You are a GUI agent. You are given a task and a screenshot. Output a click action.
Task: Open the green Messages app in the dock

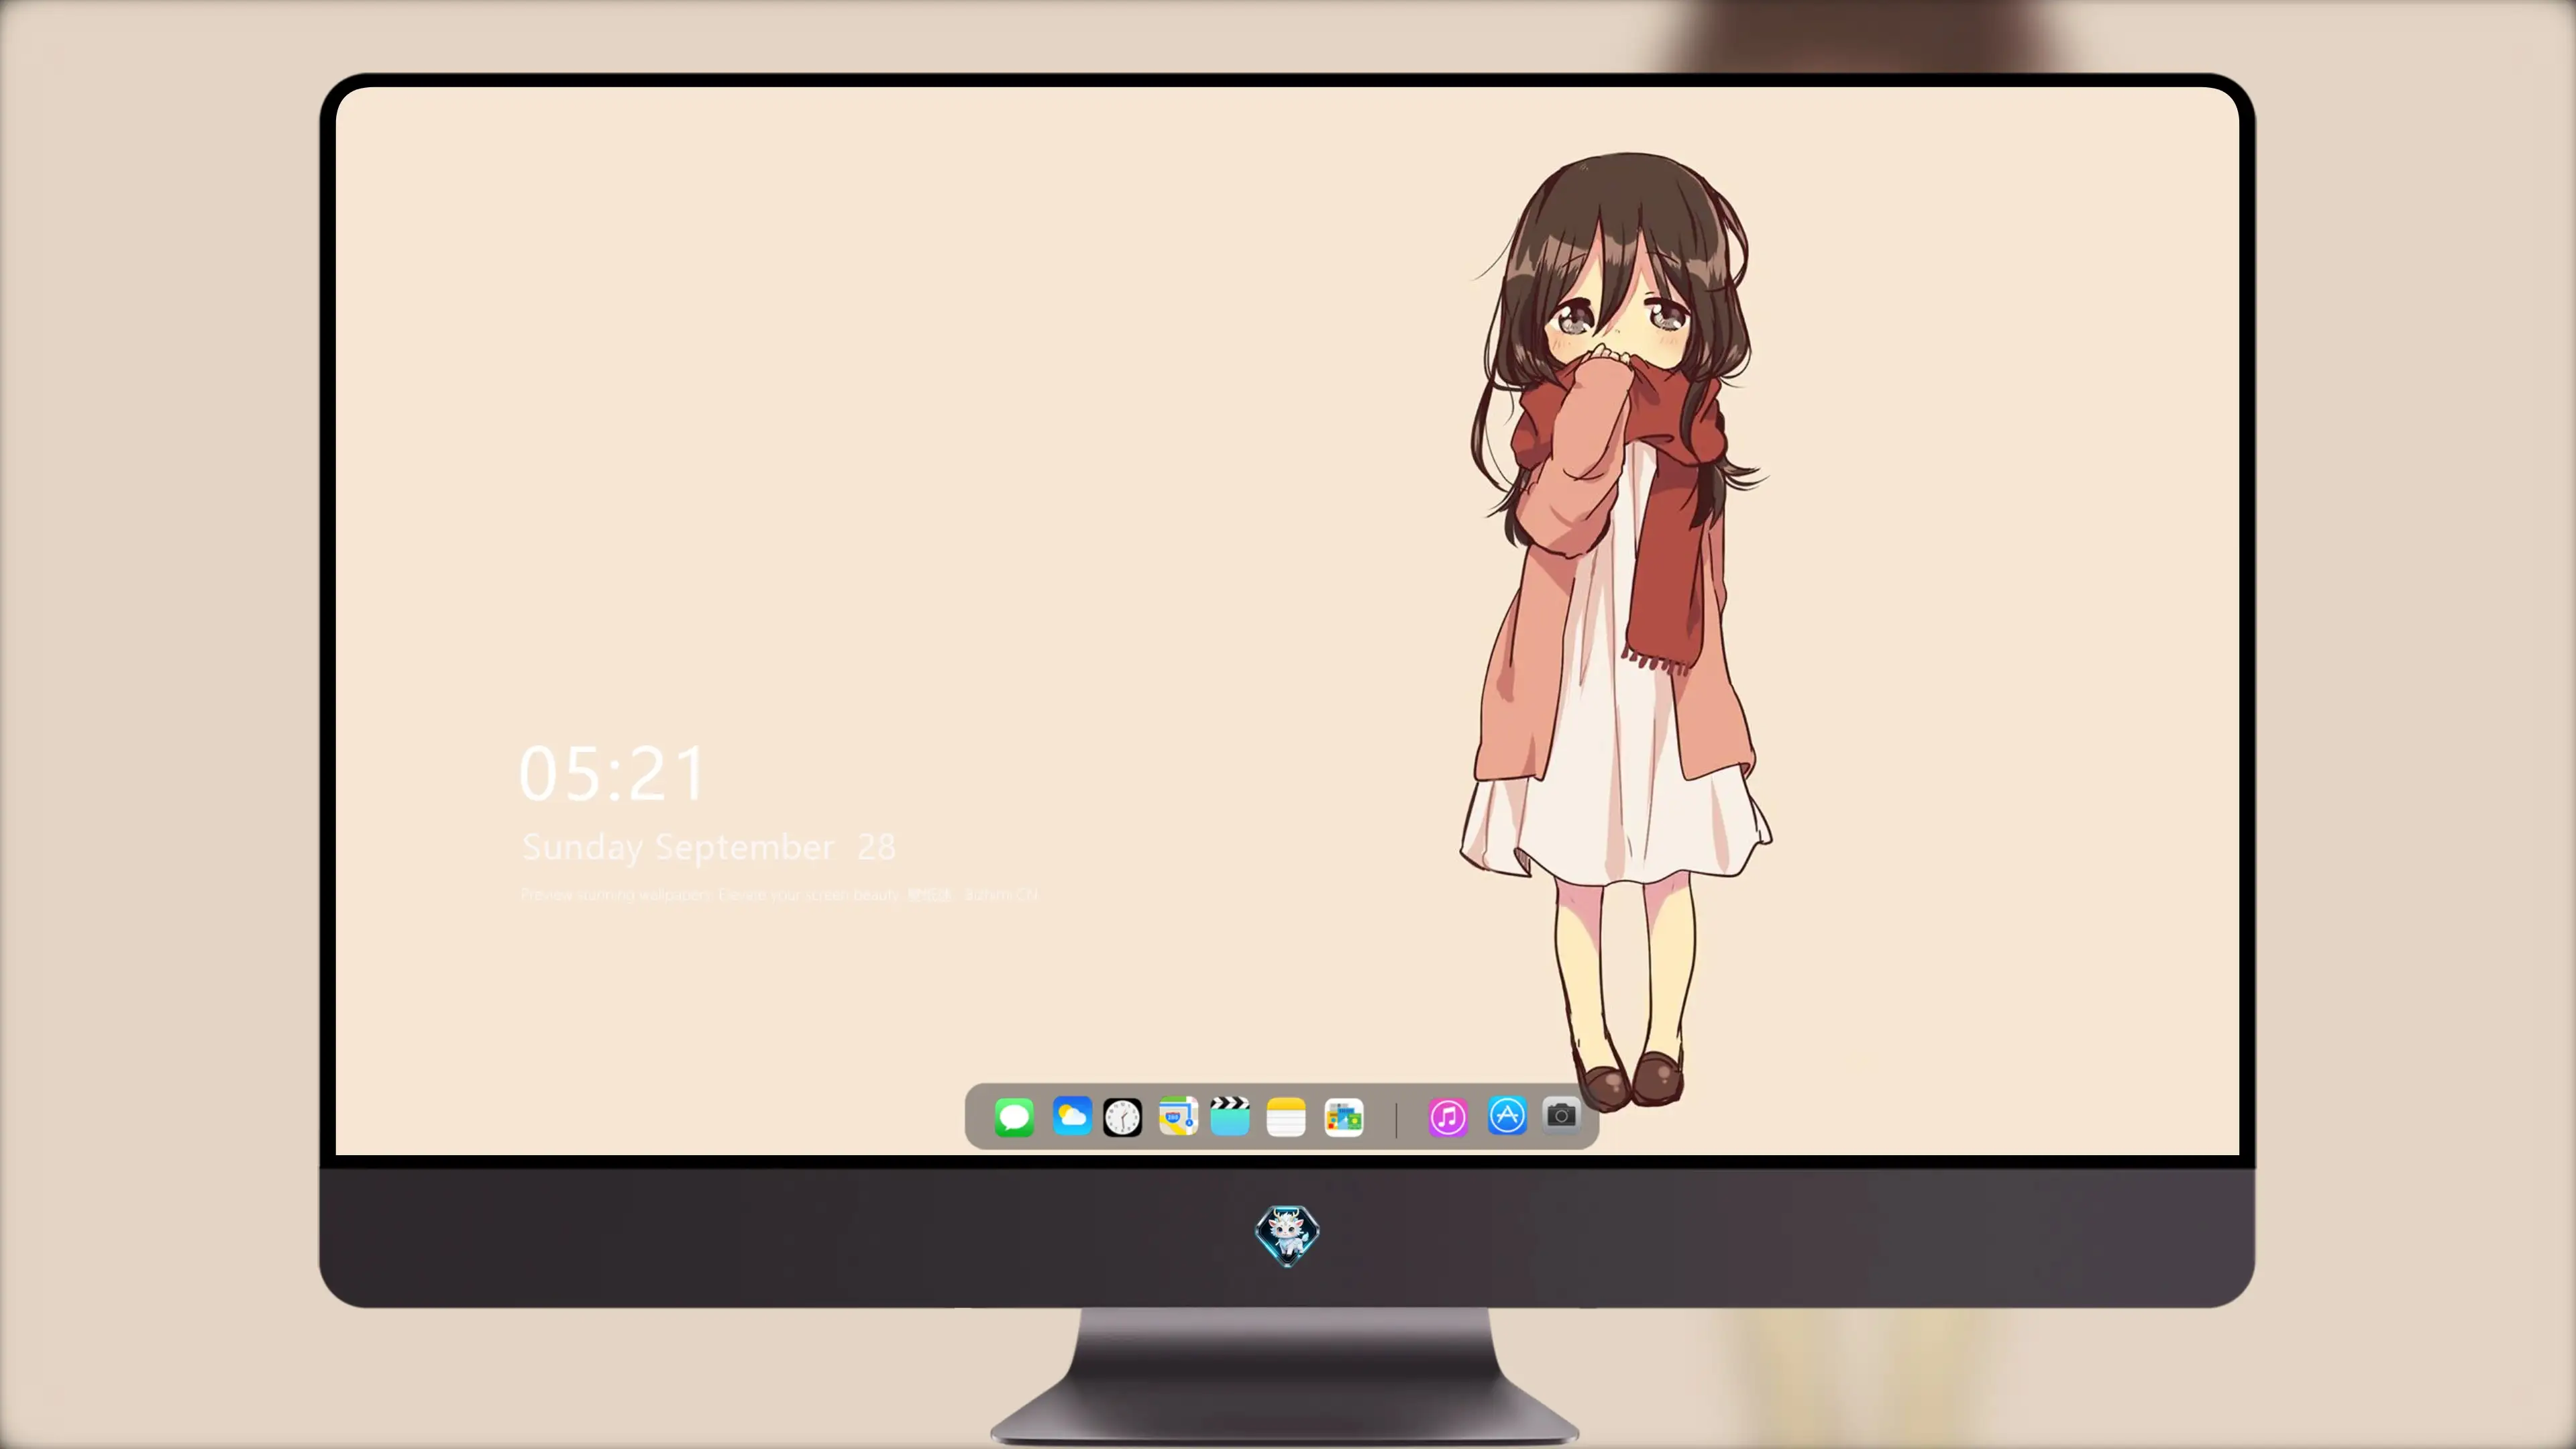point(1014,1117)
